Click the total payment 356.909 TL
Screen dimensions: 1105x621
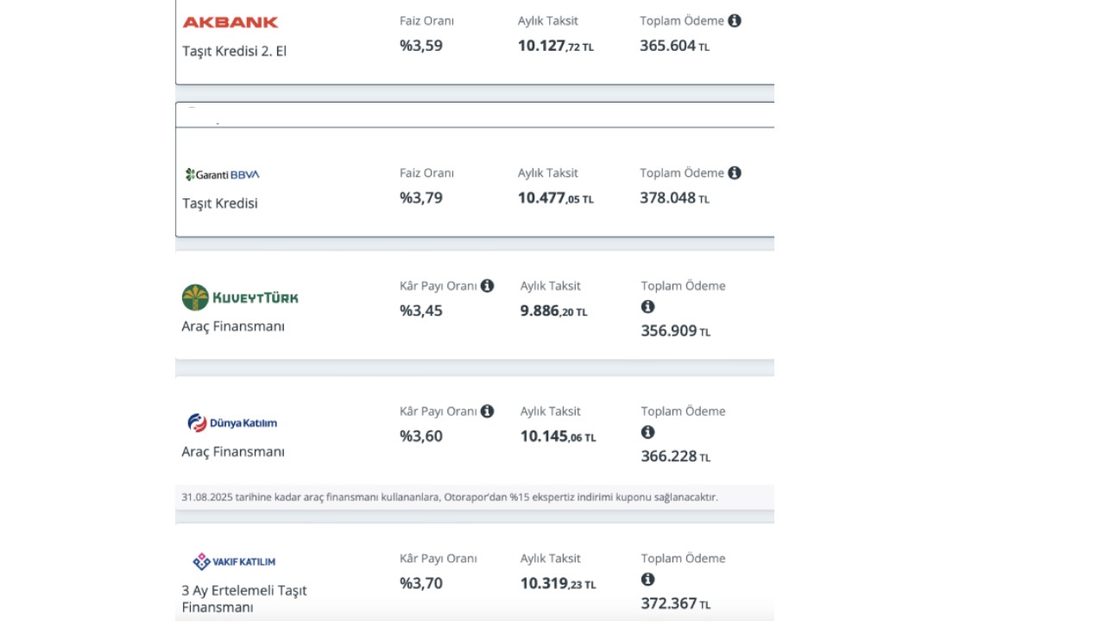click(676, 331)
